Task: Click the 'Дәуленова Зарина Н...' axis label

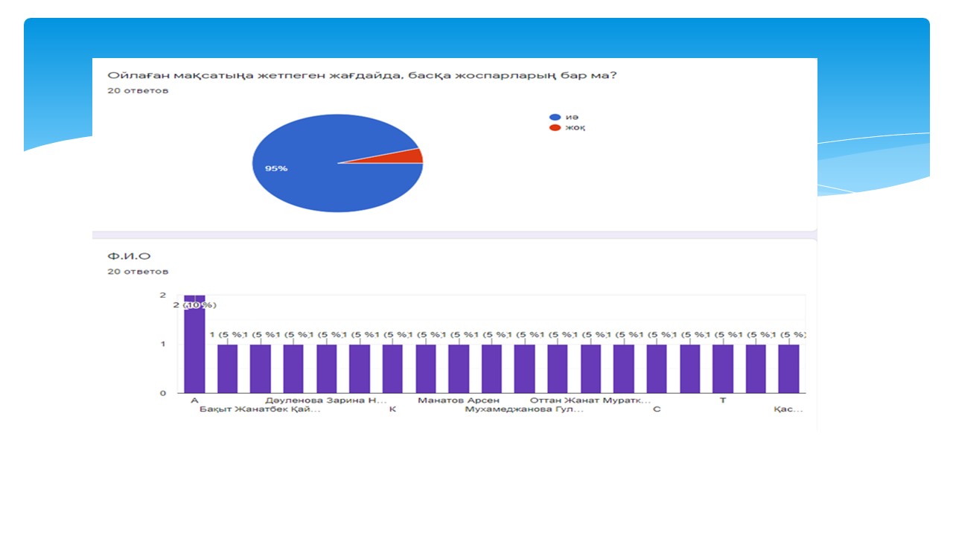Action: 326,401
